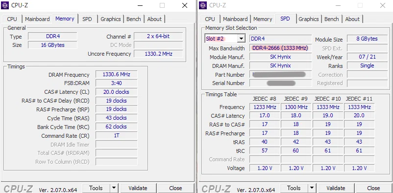Click DRAM Frequency 1330.6 MHz value

[x=116, y=74]
